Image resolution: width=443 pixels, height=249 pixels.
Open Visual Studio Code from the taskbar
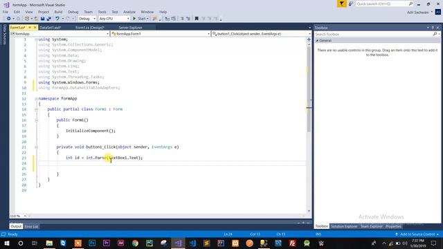click(x=192, y=243)
